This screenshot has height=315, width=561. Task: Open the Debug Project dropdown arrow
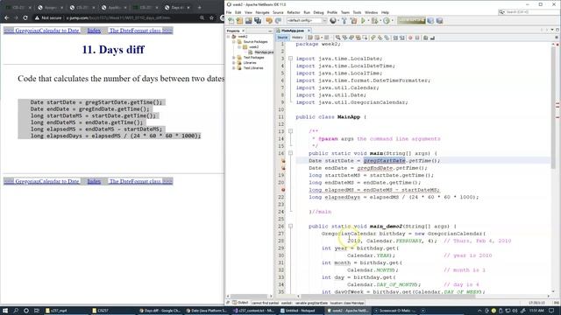pyautogui.click(x=380, y=21)
